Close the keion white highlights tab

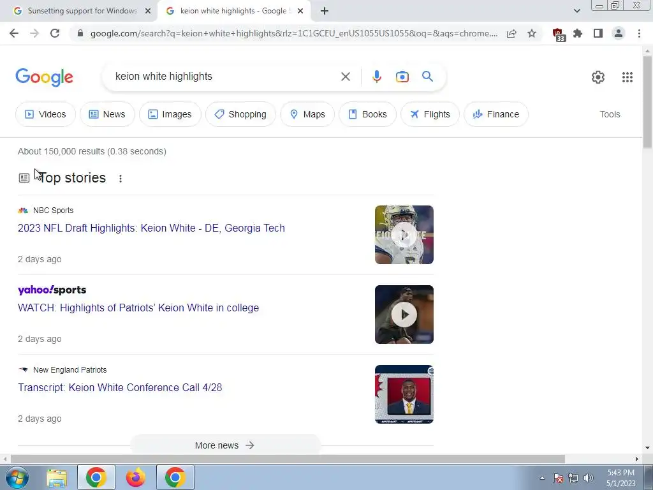pos(300,11)
